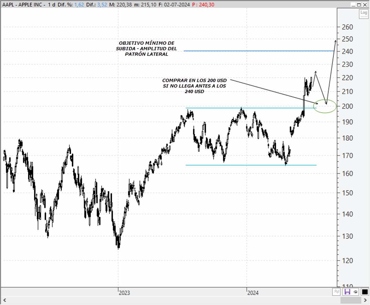Click the 170 price axis label
Viewport: 370px width, 305px height.
click(347, 155)
